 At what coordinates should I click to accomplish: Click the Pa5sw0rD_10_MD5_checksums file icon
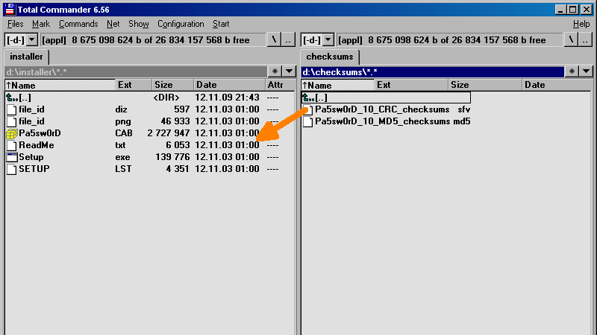pyautogui.click(x=308, y=121)
